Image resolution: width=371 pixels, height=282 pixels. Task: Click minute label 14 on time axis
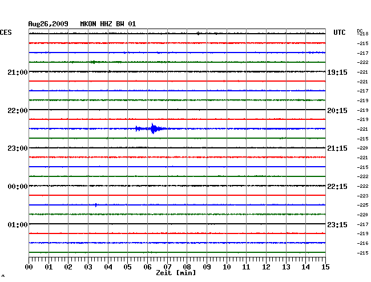tap(305, 267)
